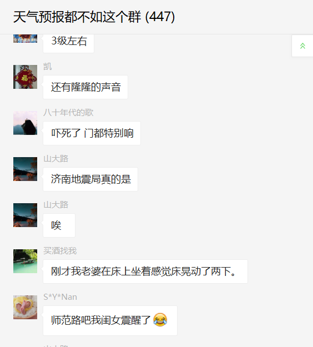313x347 pixels.
Task: Click 山大路's avatar beside 济南地震局真的是
Action: [x=25, y=169]
